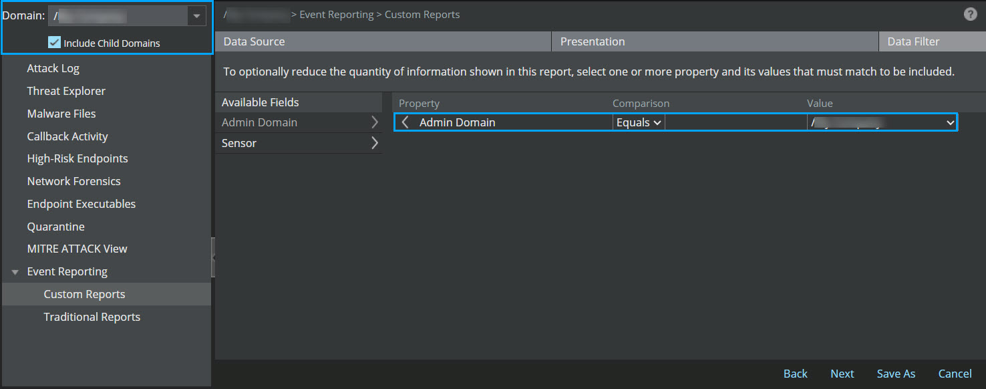Select Custom Reports under Event Reporting
This screenshot has width=986, height=389.
click(85, 294)
